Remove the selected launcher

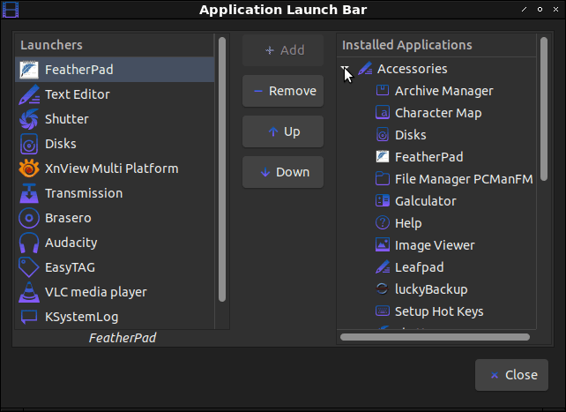click(283, 91)
